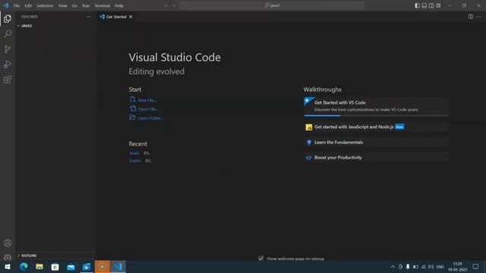Image resolution: width=486 pixels, height=273 pixels.
Task: Toggle primary side bar layout icon
Action: click(417, 5)
